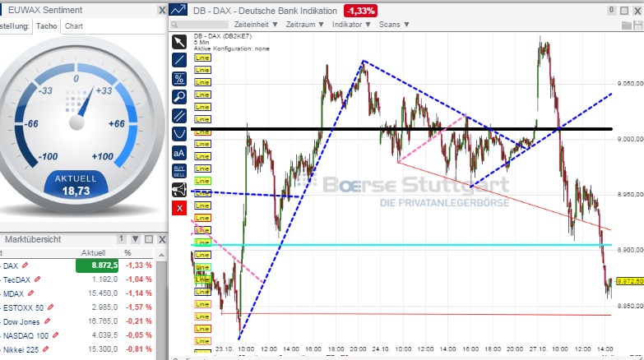This screenshot has height=360, width=644.
Task: Click the TecDAX value 1.192,0
Action: (104, 279)
